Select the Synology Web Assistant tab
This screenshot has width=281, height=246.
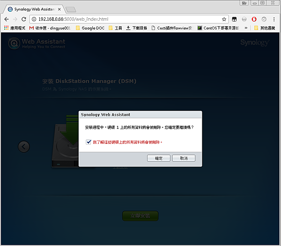(x=34, y=9)
